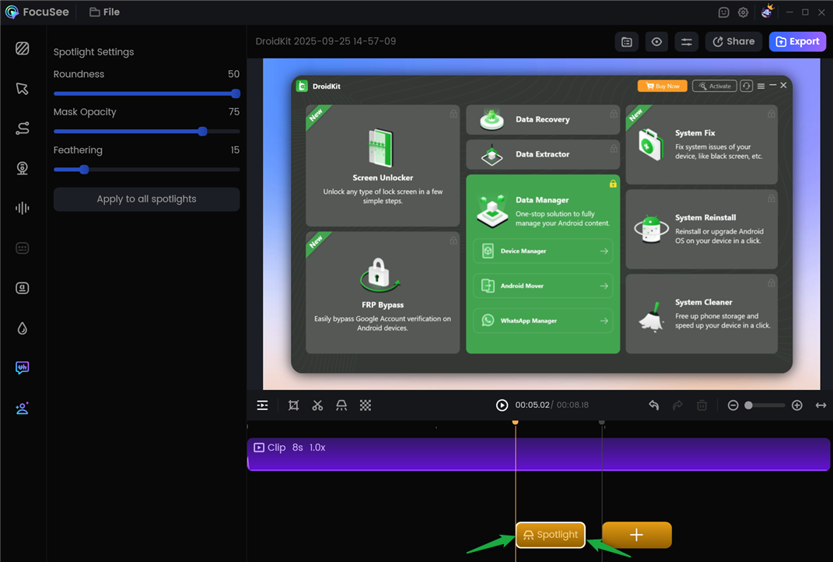833x562 pixels.
Task: Open the cursor settings in the sidebar
Action: 22,89
